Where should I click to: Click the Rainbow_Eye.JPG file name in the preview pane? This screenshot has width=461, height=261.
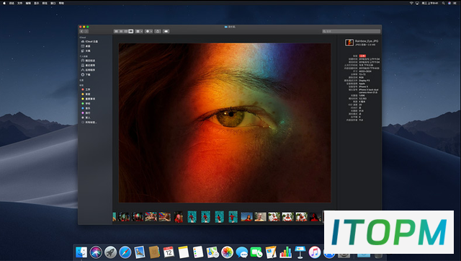click(367, 41)
